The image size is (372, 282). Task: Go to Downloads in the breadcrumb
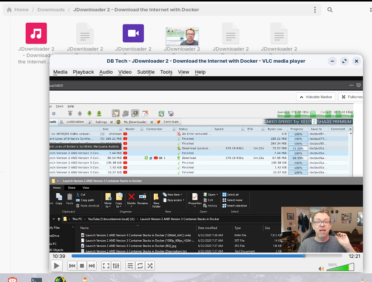click(x=51, y=10)
